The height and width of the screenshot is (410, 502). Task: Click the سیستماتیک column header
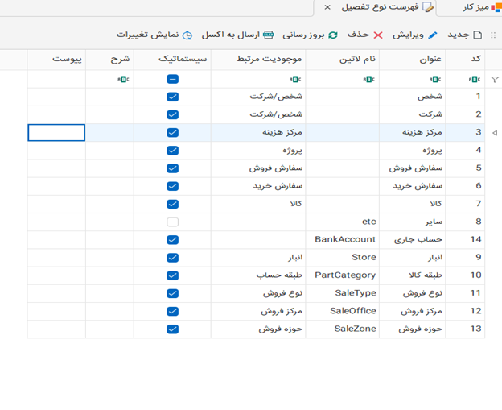tap(172, 60)
